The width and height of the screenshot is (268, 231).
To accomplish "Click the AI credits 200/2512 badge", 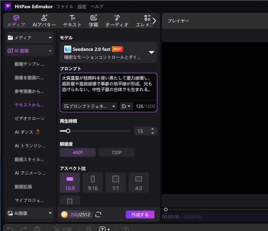I will click(76, 214).
